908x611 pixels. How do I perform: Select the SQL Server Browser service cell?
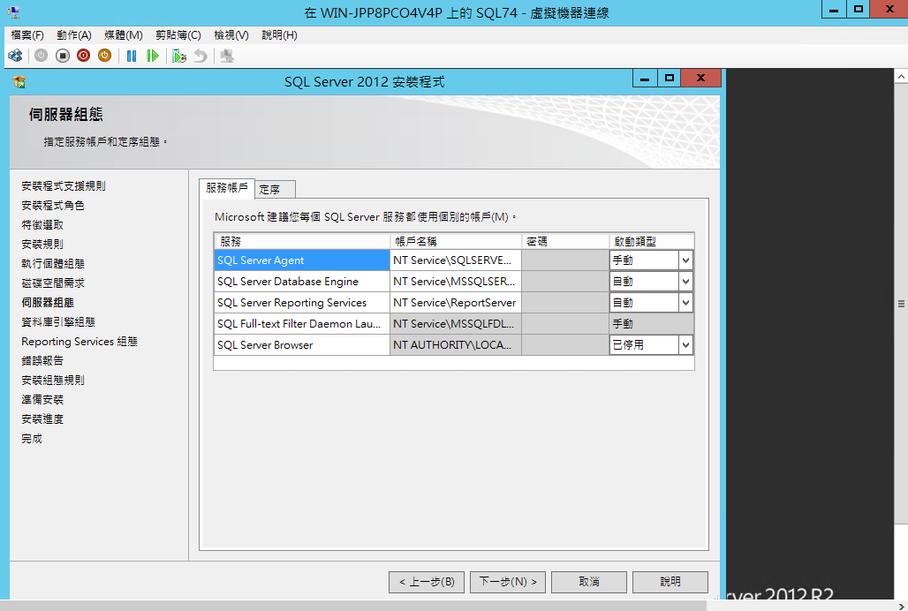click(302, 345)
